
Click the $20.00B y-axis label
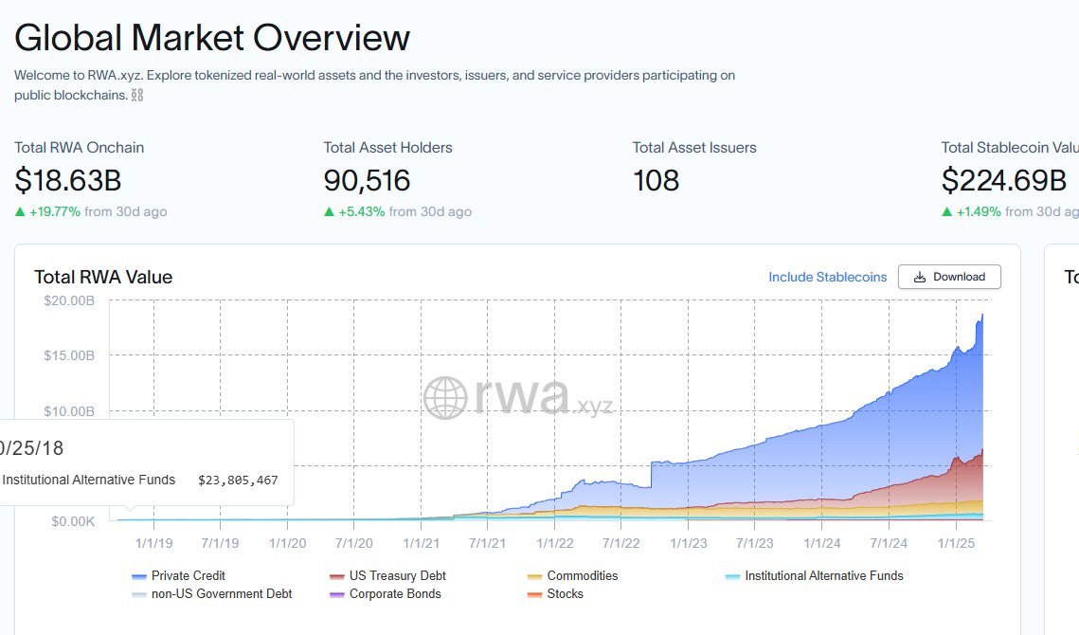coord(69,300)
